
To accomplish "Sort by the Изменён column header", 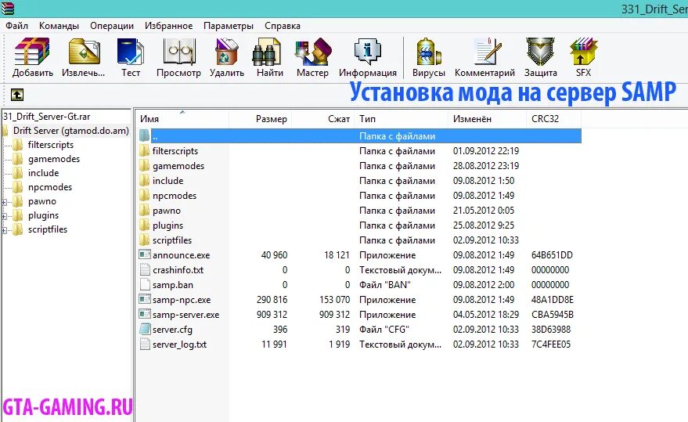I will click(x=487, y=118).
